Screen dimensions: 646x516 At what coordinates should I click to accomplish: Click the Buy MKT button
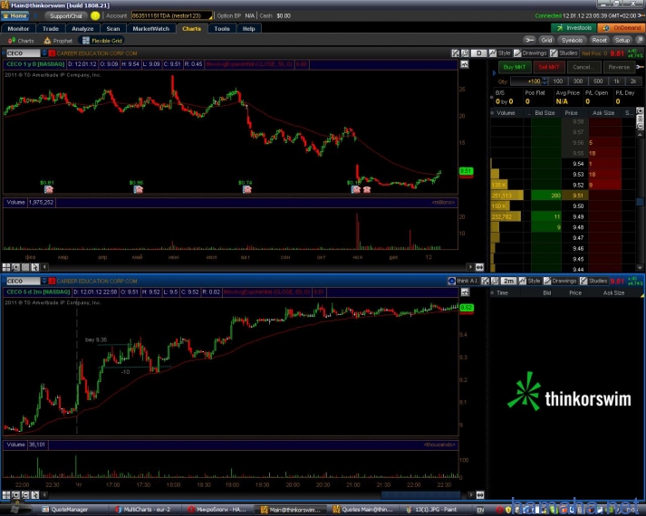click(x=514, y=67)
